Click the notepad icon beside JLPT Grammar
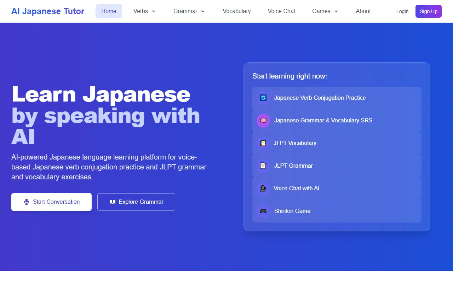This screenshot has width=453, height=283. tap(263, 166)
